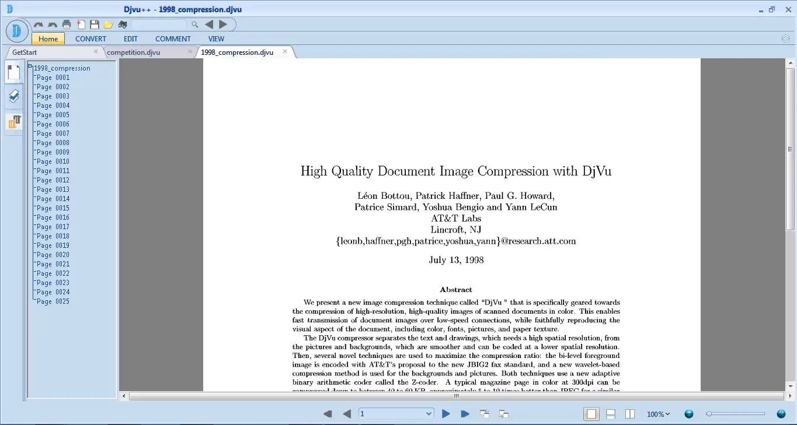Select Page 0020 in the tree
Image resolution: width=797 pixels, height=425 pixels.
coord(53,255)
